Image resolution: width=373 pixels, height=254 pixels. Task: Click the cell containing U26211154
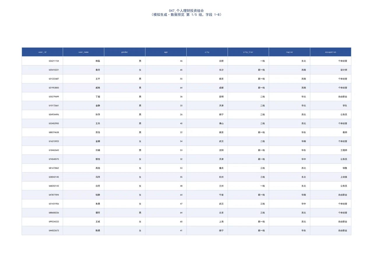click(42, 61)
